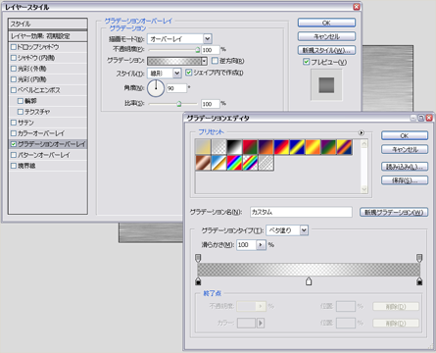Uncheck グラデーションオーバーレイ checkbox

[14, 144]
